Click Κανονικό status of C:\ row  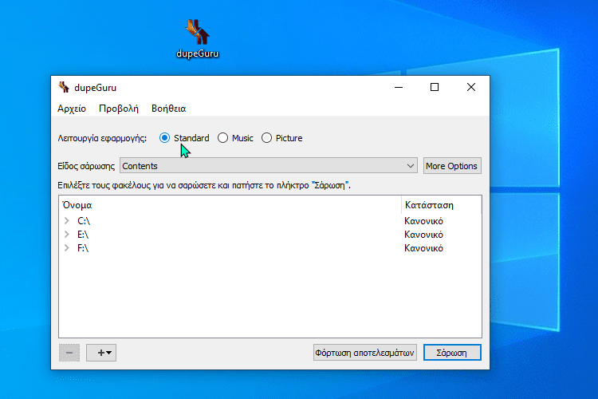[x=423, y=221]
